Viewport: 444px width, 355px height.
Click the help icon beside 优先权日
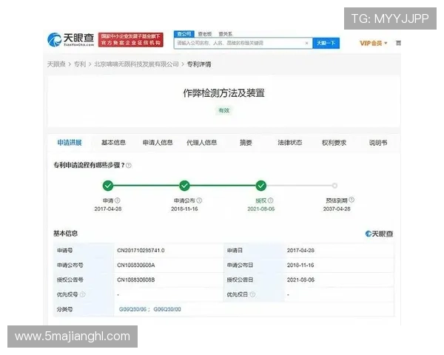[x=252, y=294]
